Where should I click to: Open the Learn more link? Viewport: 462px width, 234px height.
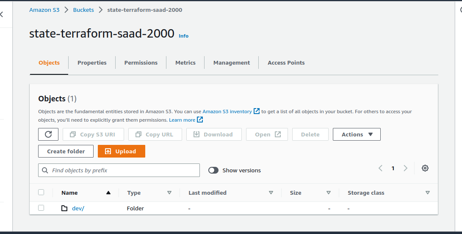point(182,120)
